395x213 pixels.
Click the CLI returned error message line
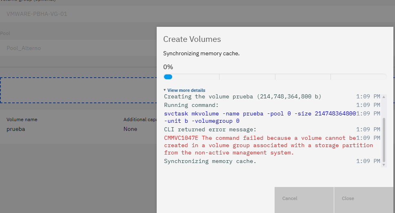(210, 129)
